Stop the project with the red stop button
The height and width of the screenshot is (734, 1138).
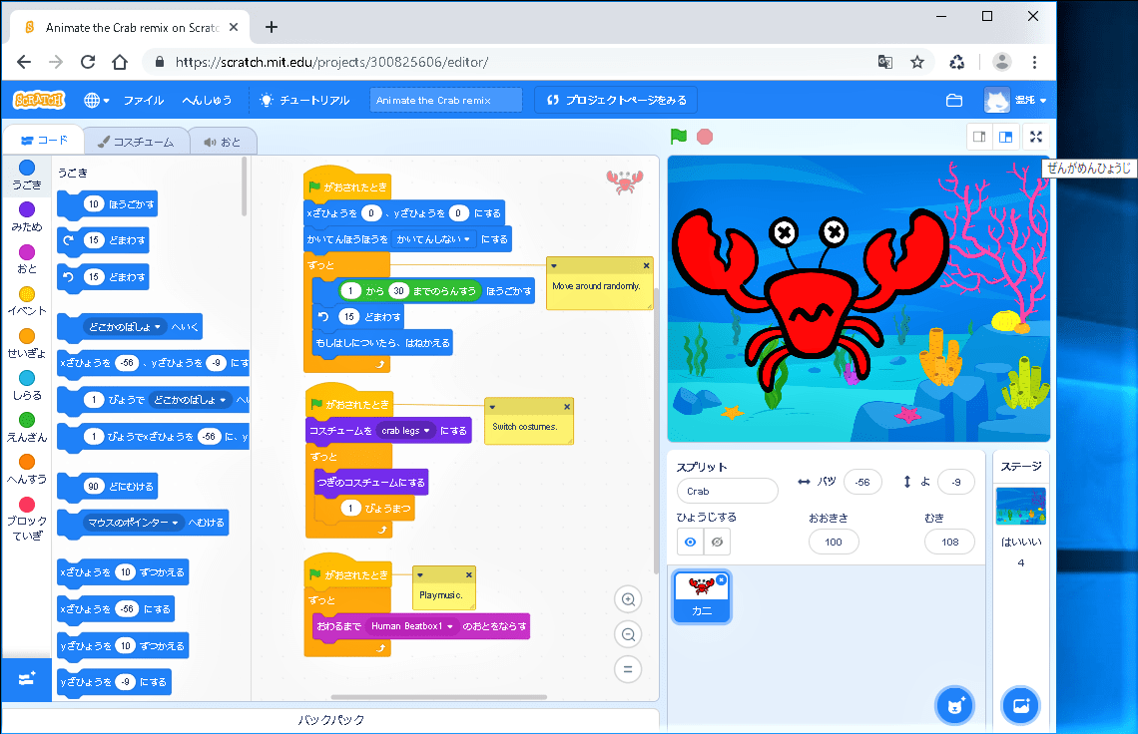[705, 137]
